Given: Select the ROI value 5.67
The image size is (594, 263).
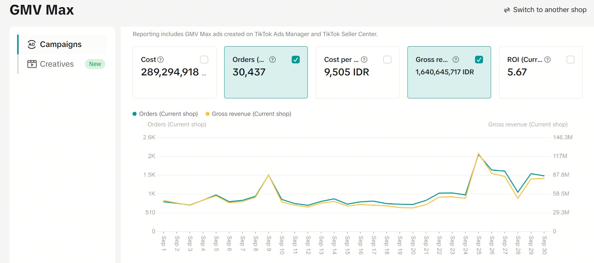Looking at the screenshot, I should pos(517,72).
